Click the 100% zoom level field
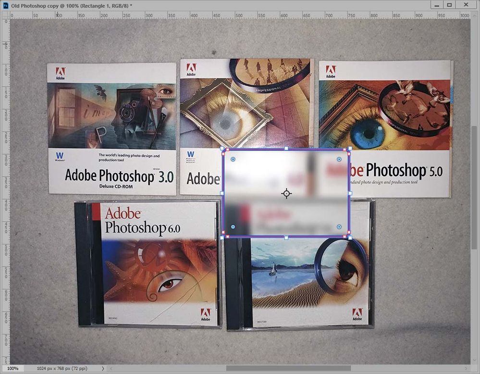Viewport: 480px width, 374px height. pyautogui.click(x=12, y=369)
